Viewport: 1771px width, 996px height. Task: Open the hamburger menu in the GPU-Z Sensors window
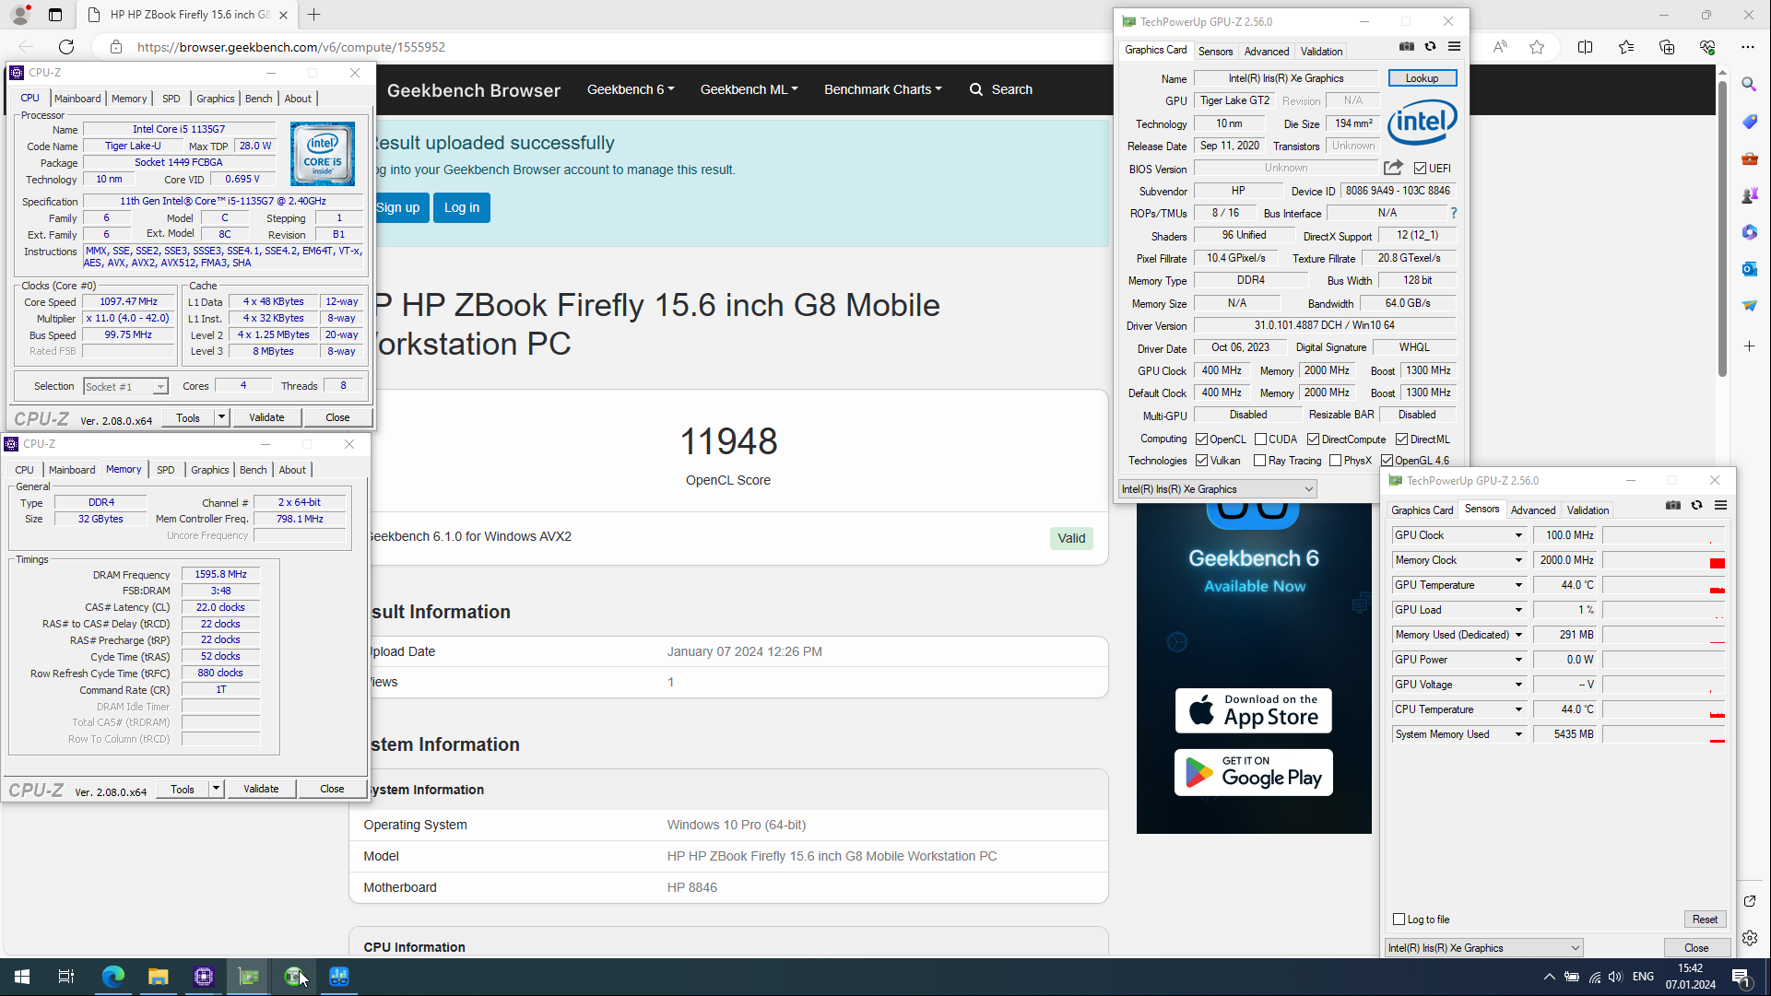point(1720,505)
